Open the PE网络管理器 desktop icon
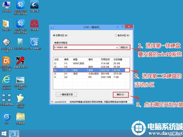Image resolution: width=183 pixels, height=137 pixels. click(x=6, y=100)
